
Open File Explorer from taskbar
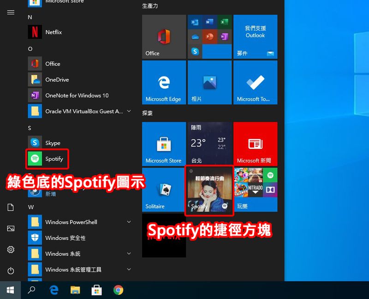click(x=75, y=290)
